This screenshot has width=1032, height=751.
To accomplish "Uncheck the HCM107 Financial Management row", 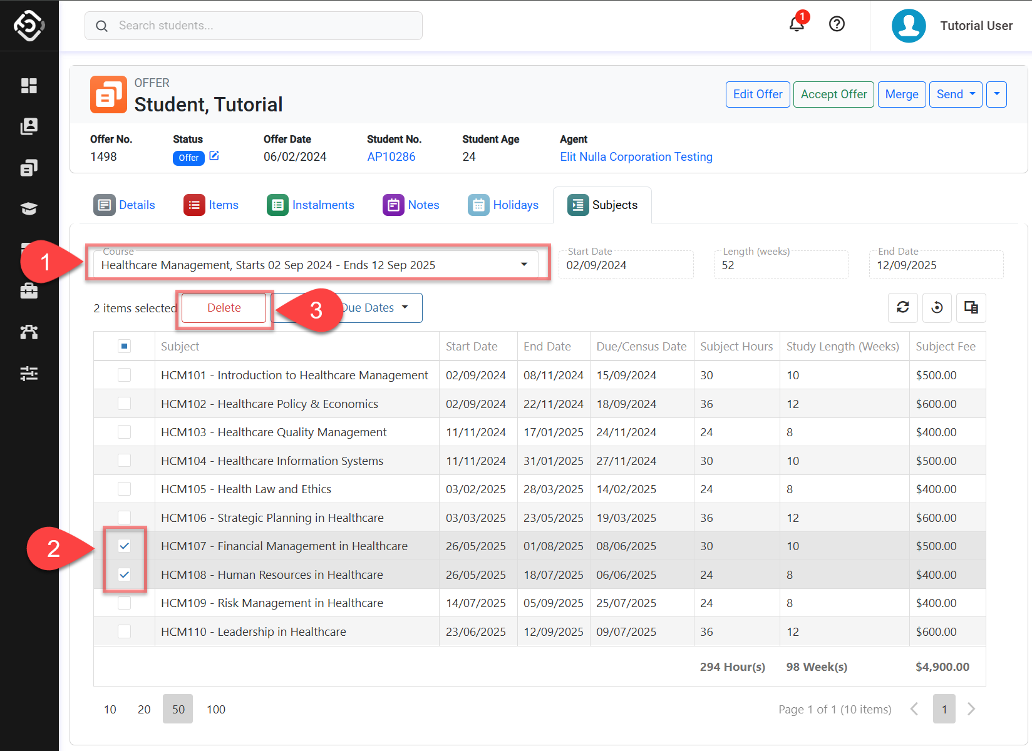I will point(124,546).
